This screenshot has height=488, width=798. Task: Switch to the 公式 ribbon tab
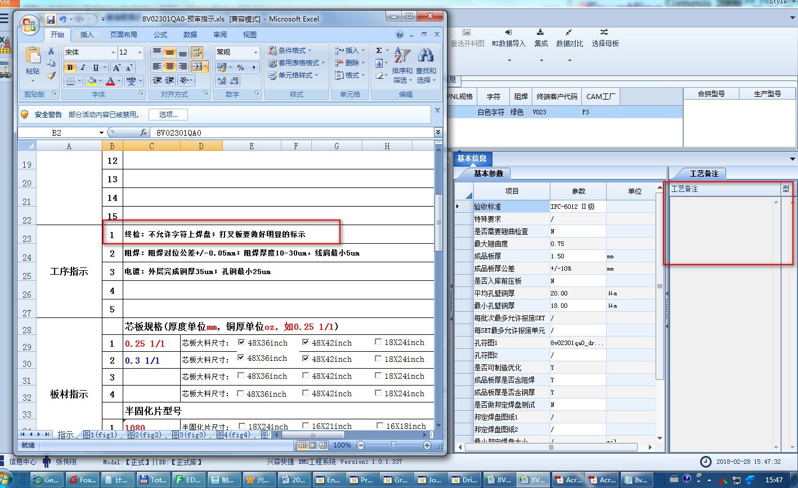(160, 35)
